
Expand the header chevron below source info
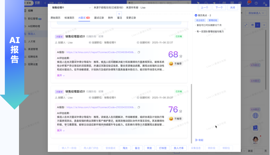pyautogui.click(x=119, y=14)
